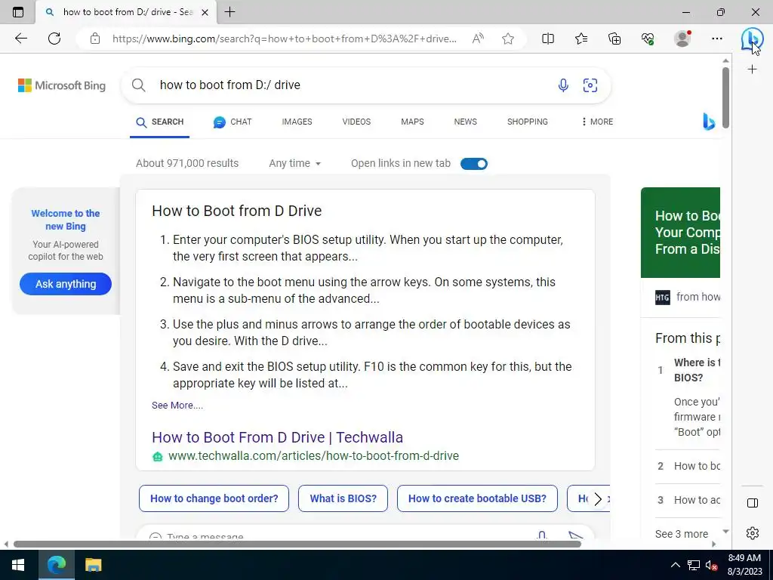
Task: Click the 'Ask anything' button
Action: tap(66, 284)
